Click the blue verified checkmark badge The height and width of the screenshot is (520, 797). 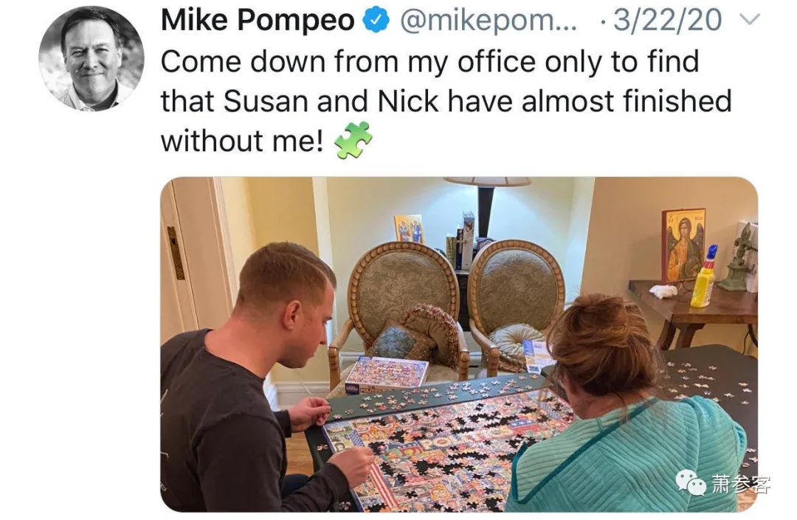pyautogui.click(x=376, y=21)
